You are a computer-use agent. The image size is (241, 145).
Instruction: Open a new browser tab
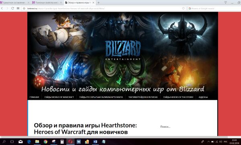[x=98, y=3]
